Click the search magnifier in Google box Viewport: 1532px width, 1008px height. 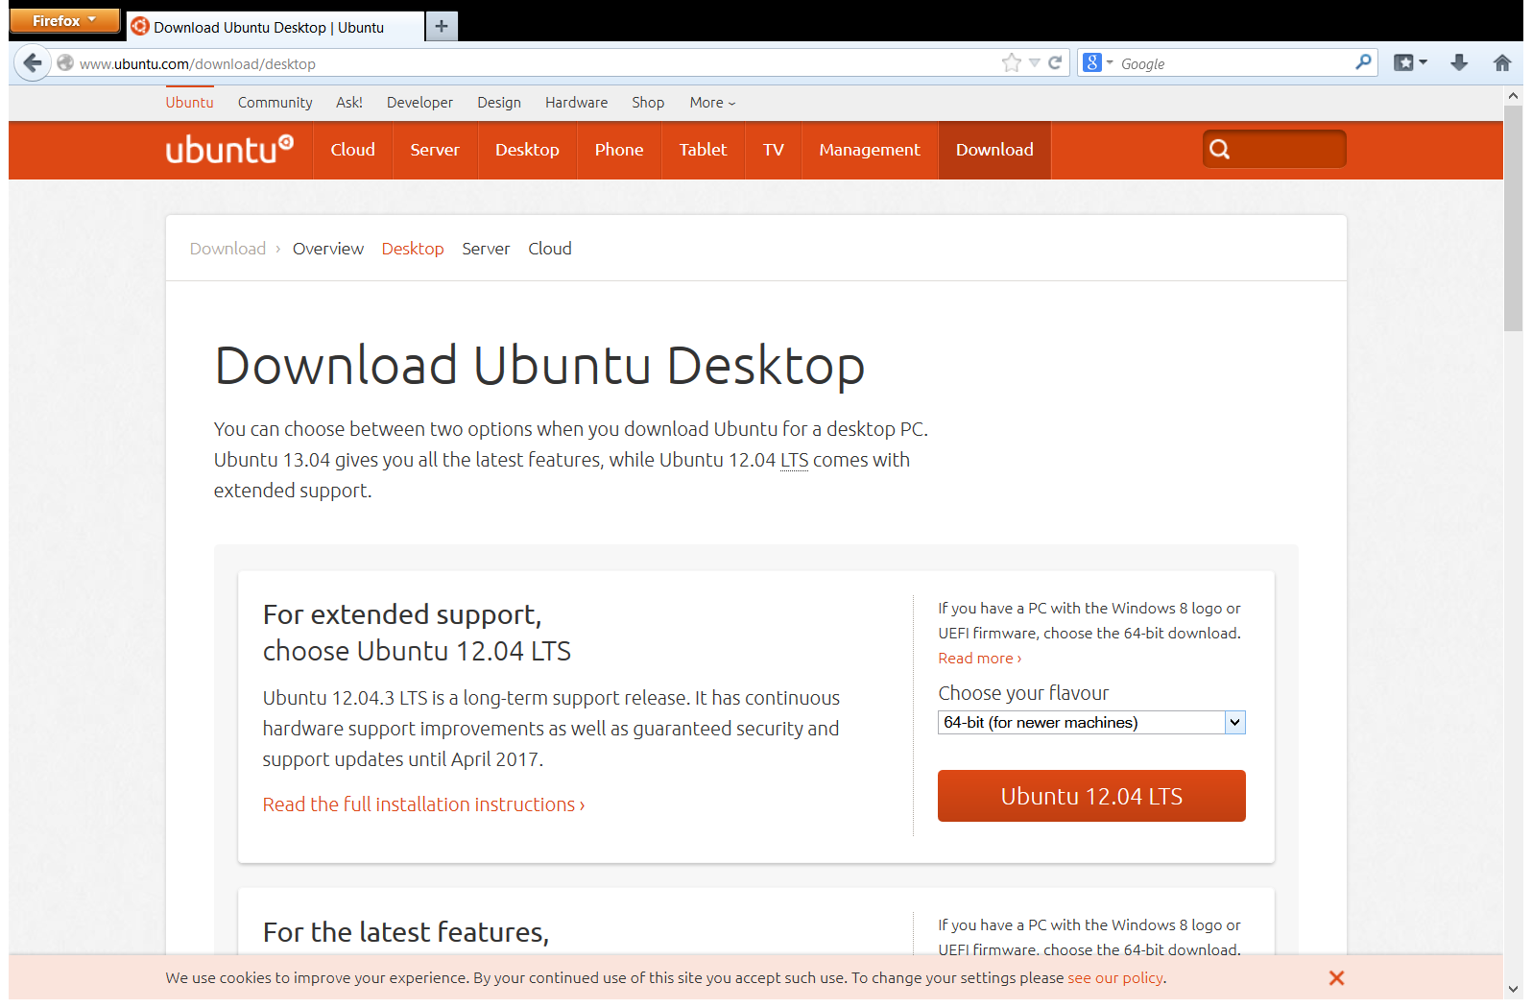tap(1363, 62)
